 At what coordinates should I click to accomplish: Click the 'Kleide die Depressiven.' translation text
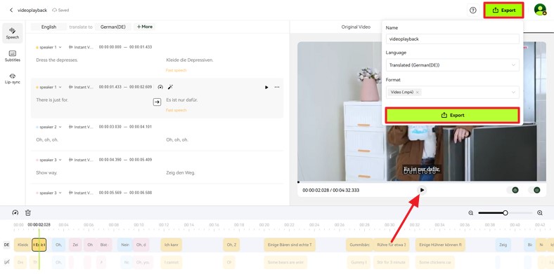click(x=190, y=60)
